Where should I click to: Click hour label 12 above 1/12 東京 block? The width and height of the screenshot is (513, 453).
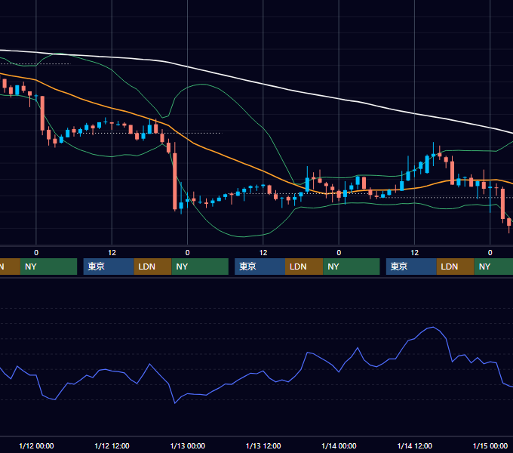click(112, 253)
